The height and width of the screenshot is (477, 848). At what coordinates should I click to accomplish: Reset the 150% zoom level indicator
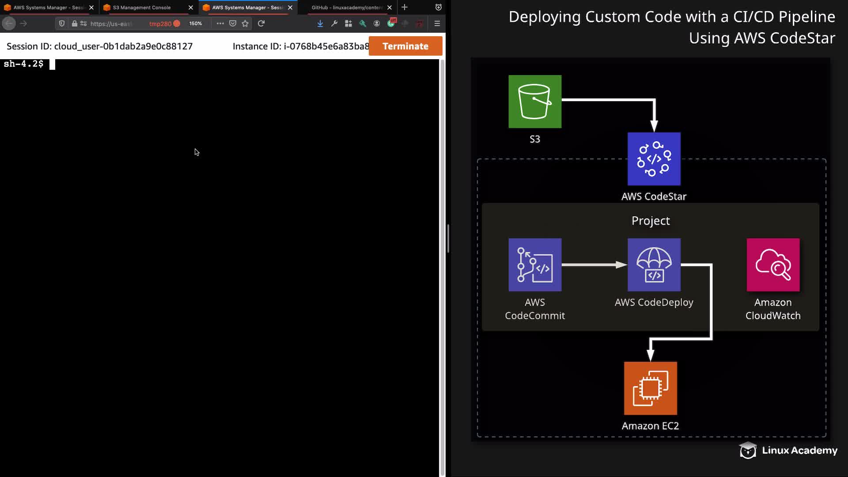pyautogui.click(x=195, y=23)
